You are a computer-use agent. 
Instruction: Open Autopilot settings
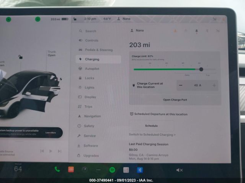coord(89,69)
